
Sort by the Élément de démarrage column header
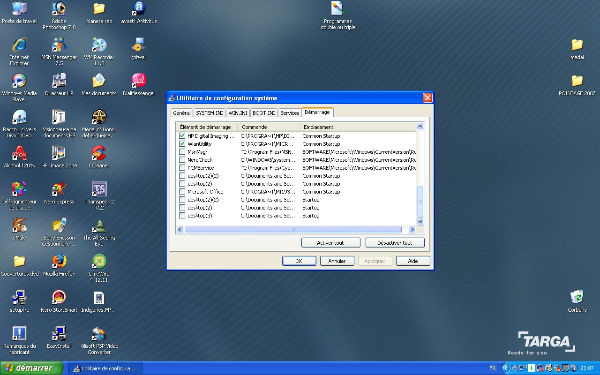point(207,127)
